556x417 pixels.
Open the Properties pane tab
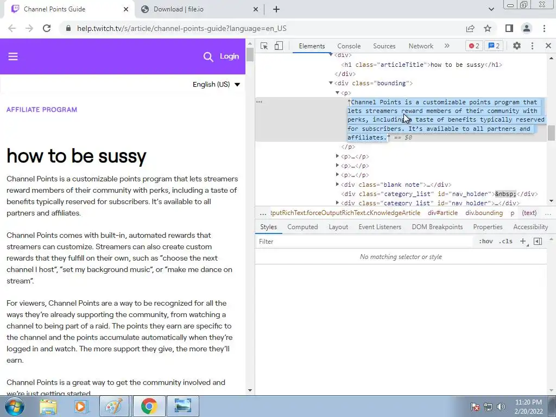(x=488, y=227)
